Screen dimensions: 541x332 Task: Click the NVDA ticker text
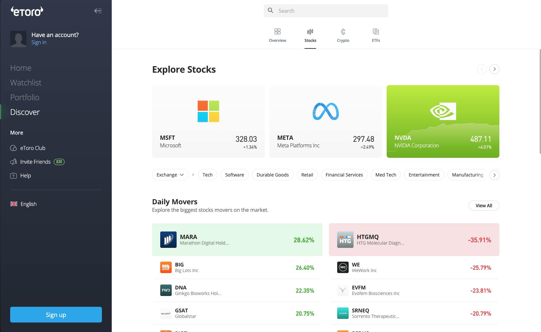tap(403, 138)
